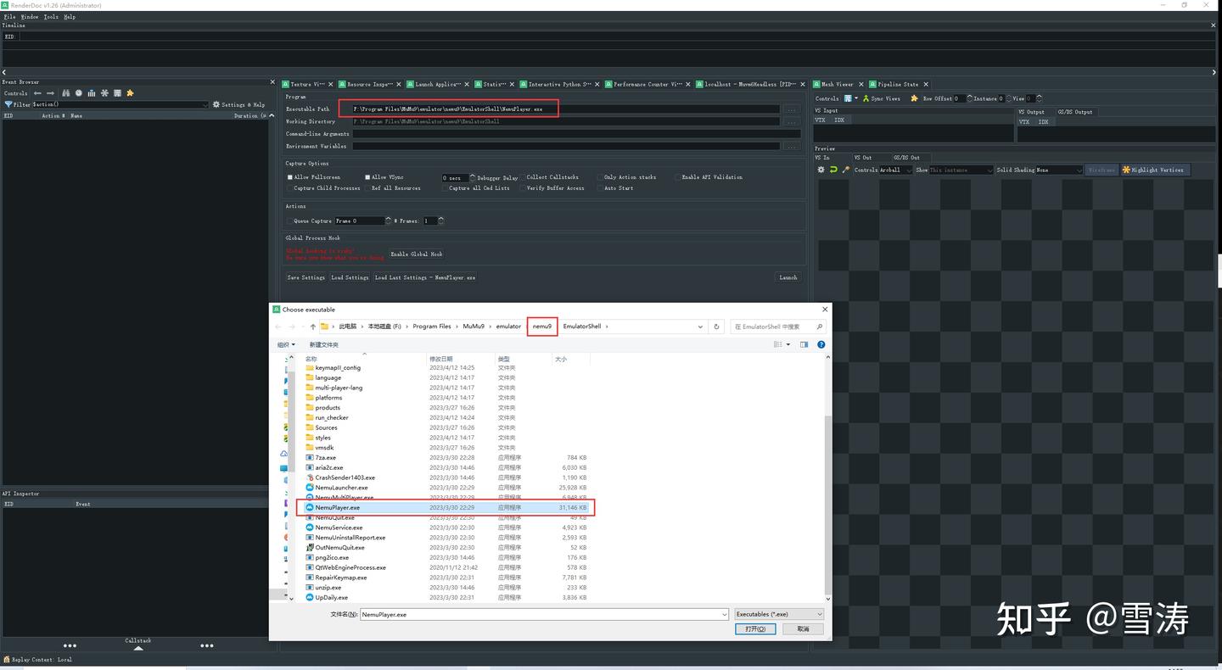Click the Enable Global Hook button
The height and width of the screenshot is (670, 1222).
(416, 254)
